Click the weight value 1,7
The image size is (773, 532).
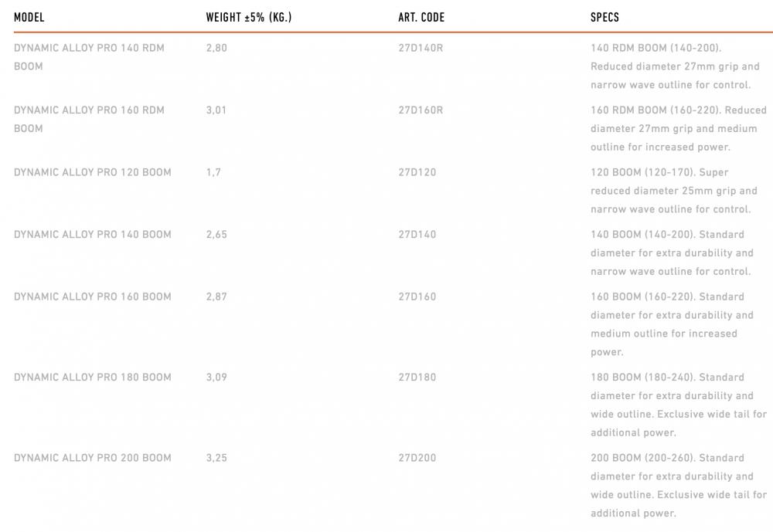(x=213, y=172)
